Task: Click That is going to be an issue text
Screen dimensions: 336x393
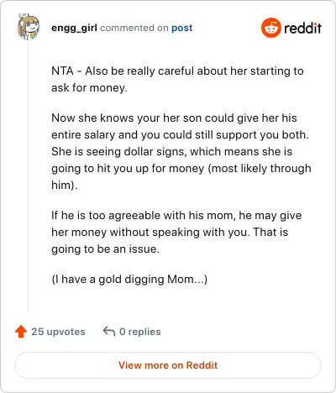Action: click(170, 240)
